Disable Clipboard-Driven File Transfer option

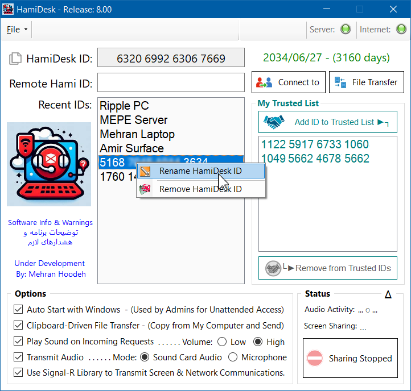click(x=18, y=326)
